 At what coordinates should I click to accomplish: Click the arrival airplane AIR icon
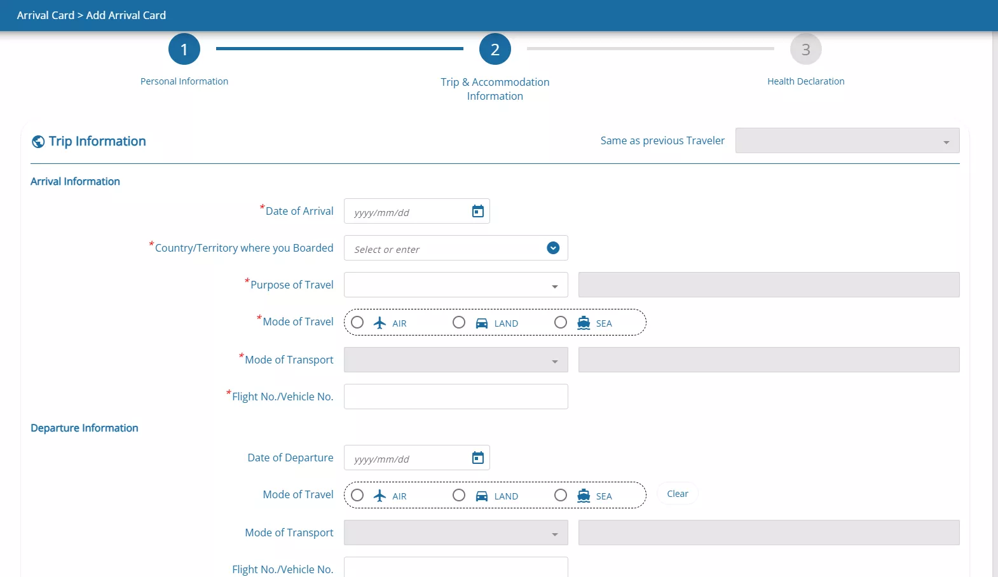pos(379,323)
